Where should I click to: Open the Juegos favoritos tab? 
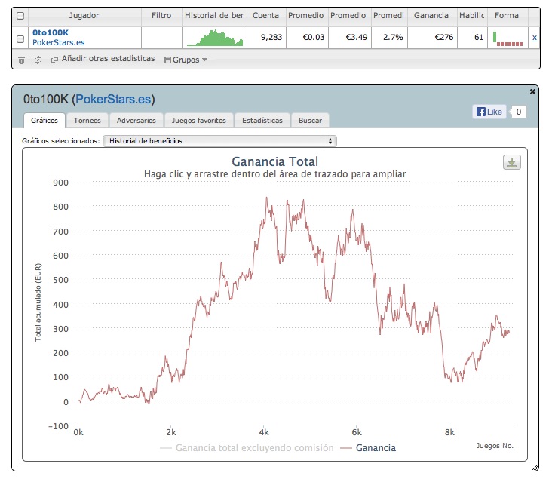[198, 121]
